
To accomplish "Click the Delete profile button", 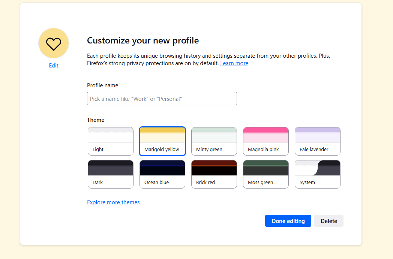I will (x=328, y=221).
